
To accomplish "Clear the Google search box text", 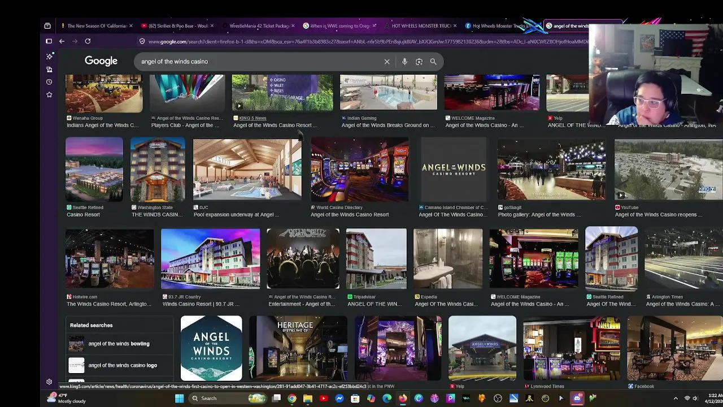I will tap(387, 62).
